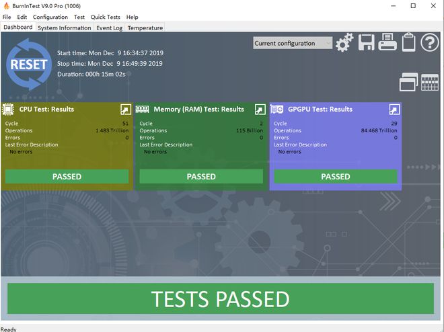This screenshot has width=444, height=332.
Task: Pop out the GPGPU Test results window
Action: point(394,110)
